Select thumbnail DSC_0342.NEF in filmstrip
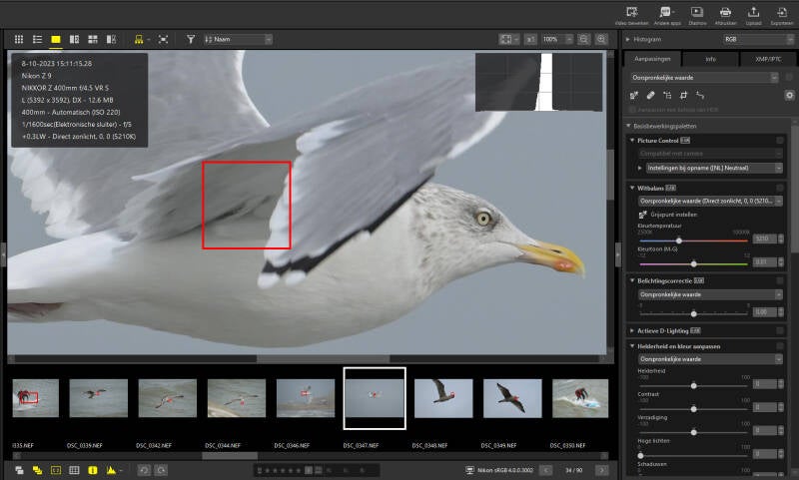799x480 pixels. (x=168, y=398)
